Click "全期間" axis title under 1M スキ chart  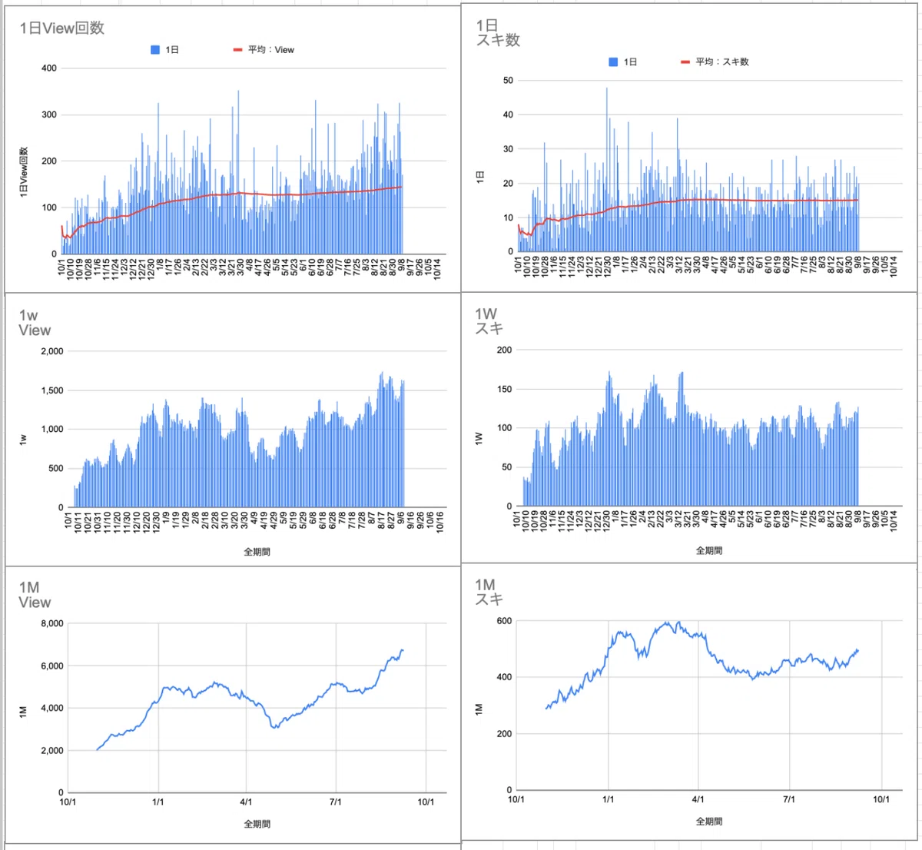(708, 822)
